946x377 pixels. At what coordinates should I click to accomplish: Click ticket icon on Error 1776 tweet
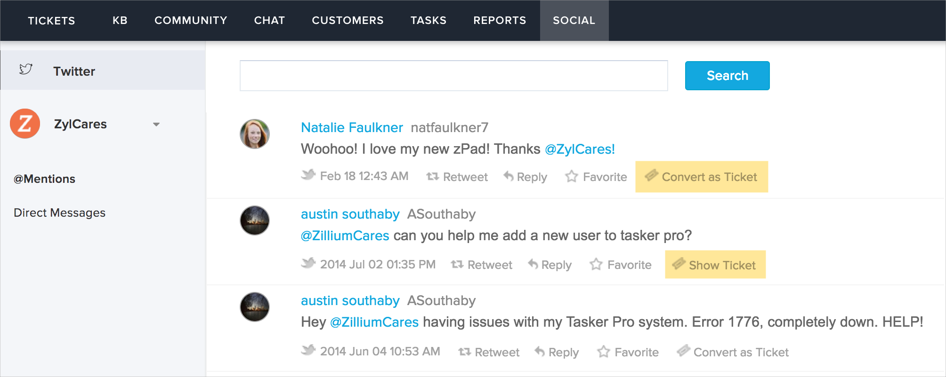683,351
